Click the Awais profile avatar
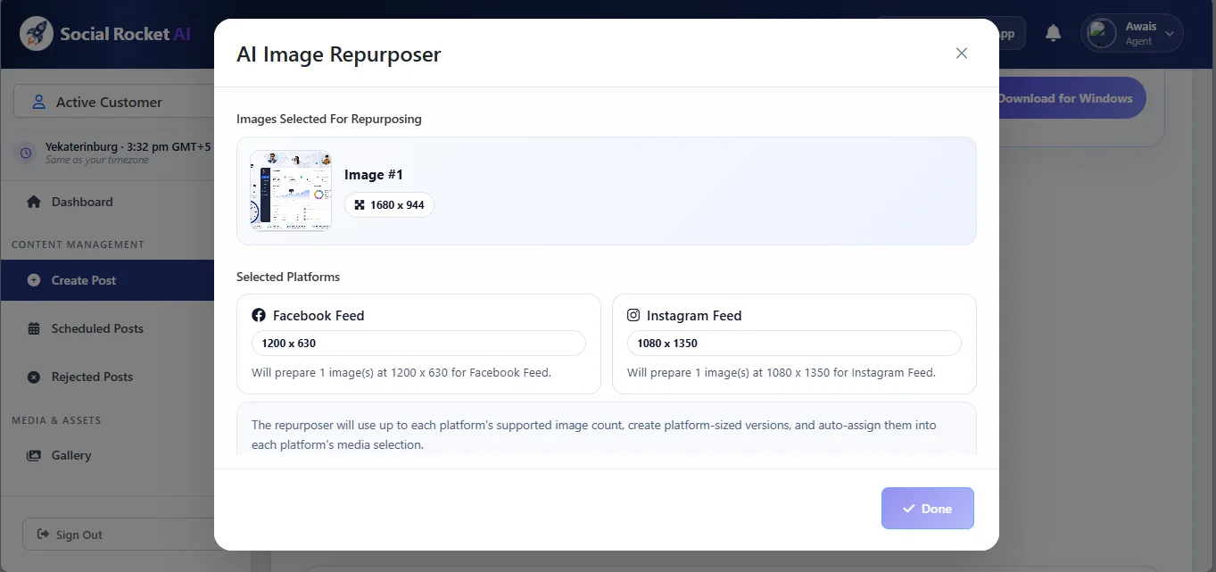The height and width of the screenshot is (572, 1216). tap(1102, 34)
